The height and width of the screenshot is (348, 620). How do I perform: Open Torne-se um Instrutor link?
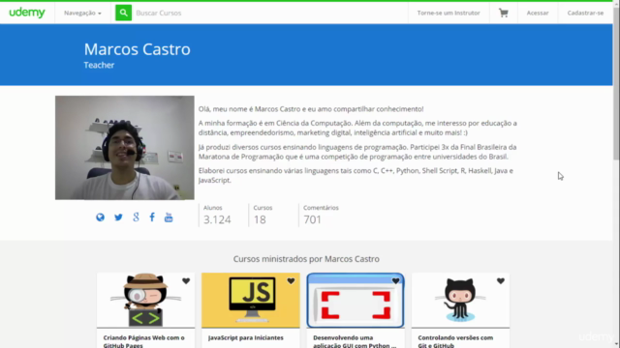[449, 13]
